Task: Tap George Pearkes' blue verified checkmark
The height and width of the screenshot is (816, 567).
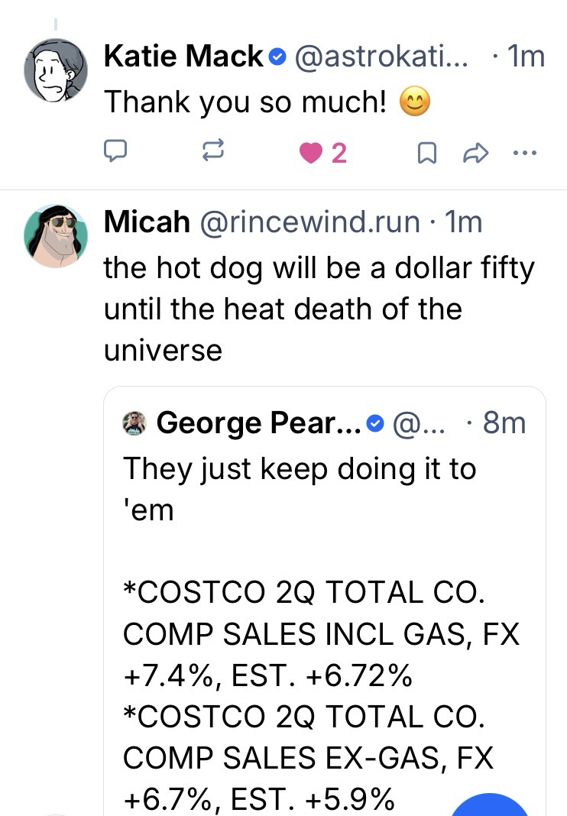Action: coord(374,423)
